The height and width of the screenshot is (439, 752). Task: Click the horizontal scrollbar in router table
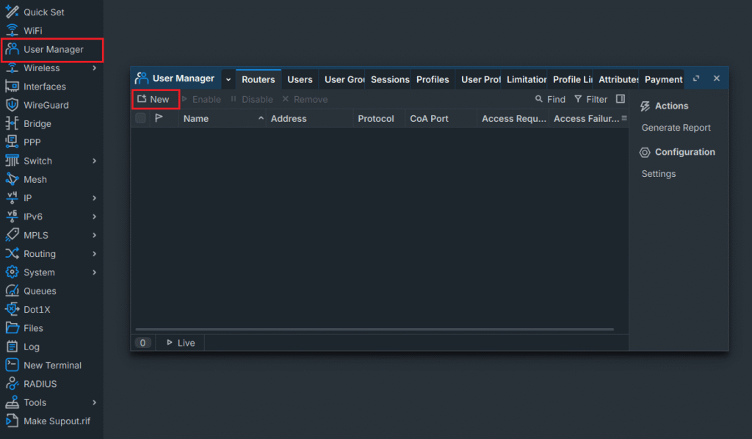pos(375,330)
